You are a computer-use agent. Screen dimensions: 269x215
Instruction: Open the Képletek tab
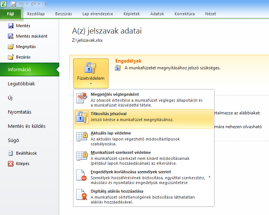point(132,14)
